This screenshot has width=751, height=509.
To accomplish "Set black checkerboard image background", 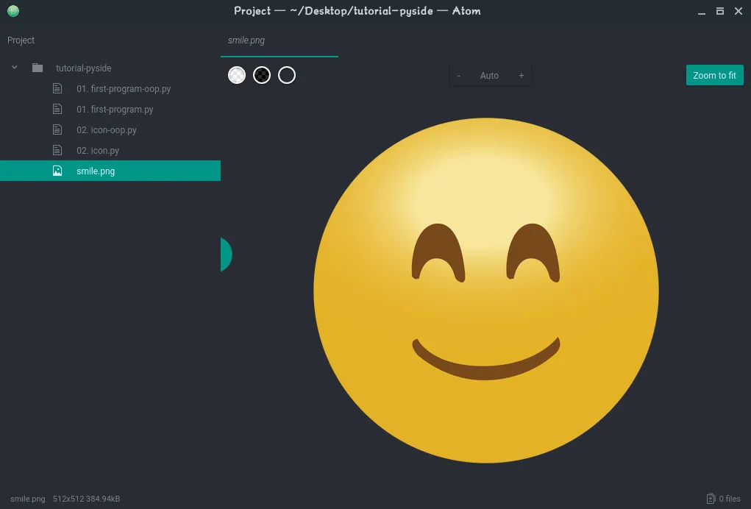I will click(x=262, y=75).
